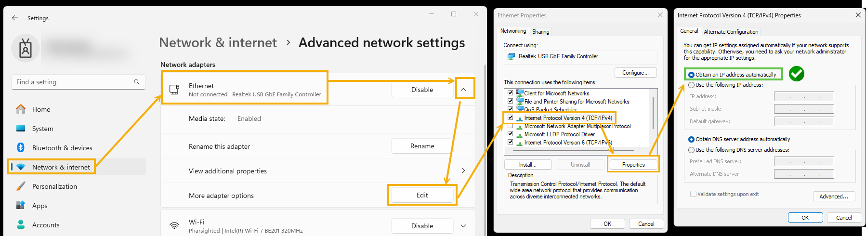The width and height of the screenshot is (866, 236).
Task: Click OK in IPv4 Properties dialog
Action: coord(805,218)
